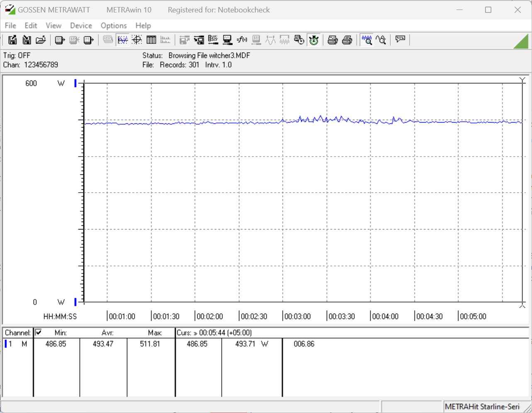
Task: Click the blue color marker of channel 1
Action: pos(6,344)
